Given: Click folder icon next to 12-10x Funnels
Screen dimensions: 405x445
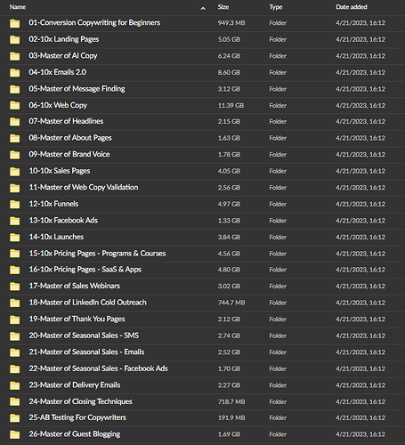Looking at the screenshot, I should coord(15,205).
